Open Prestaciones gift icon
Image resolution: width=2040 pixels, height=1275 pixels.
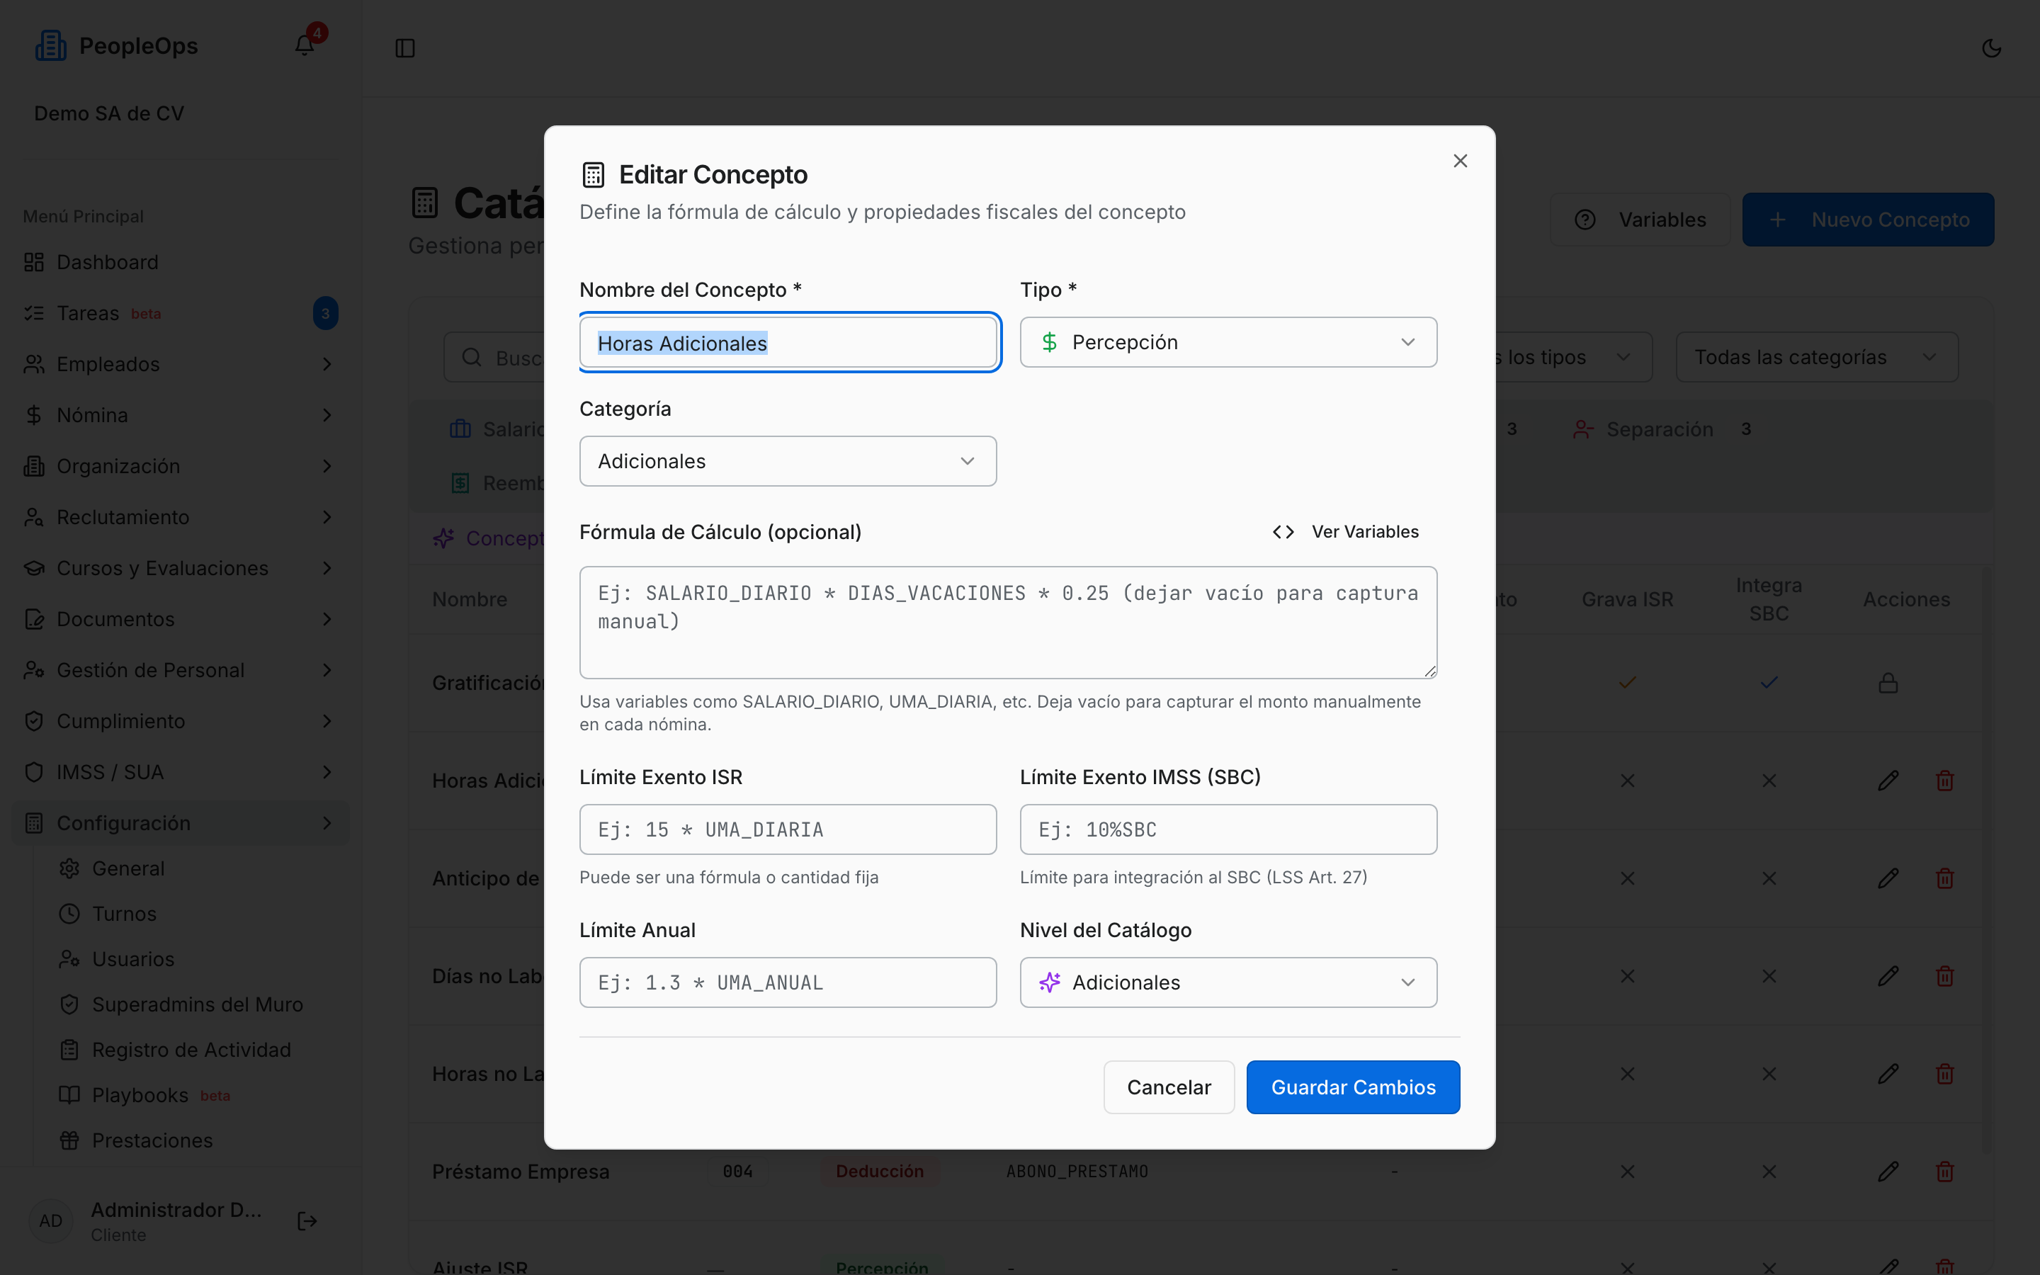tap(69, 1140)
